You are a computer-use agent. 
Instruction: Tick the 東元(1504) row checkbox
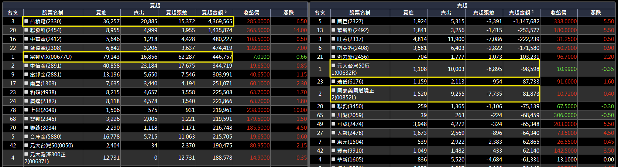pyautogui.click(x=333, y=142)
